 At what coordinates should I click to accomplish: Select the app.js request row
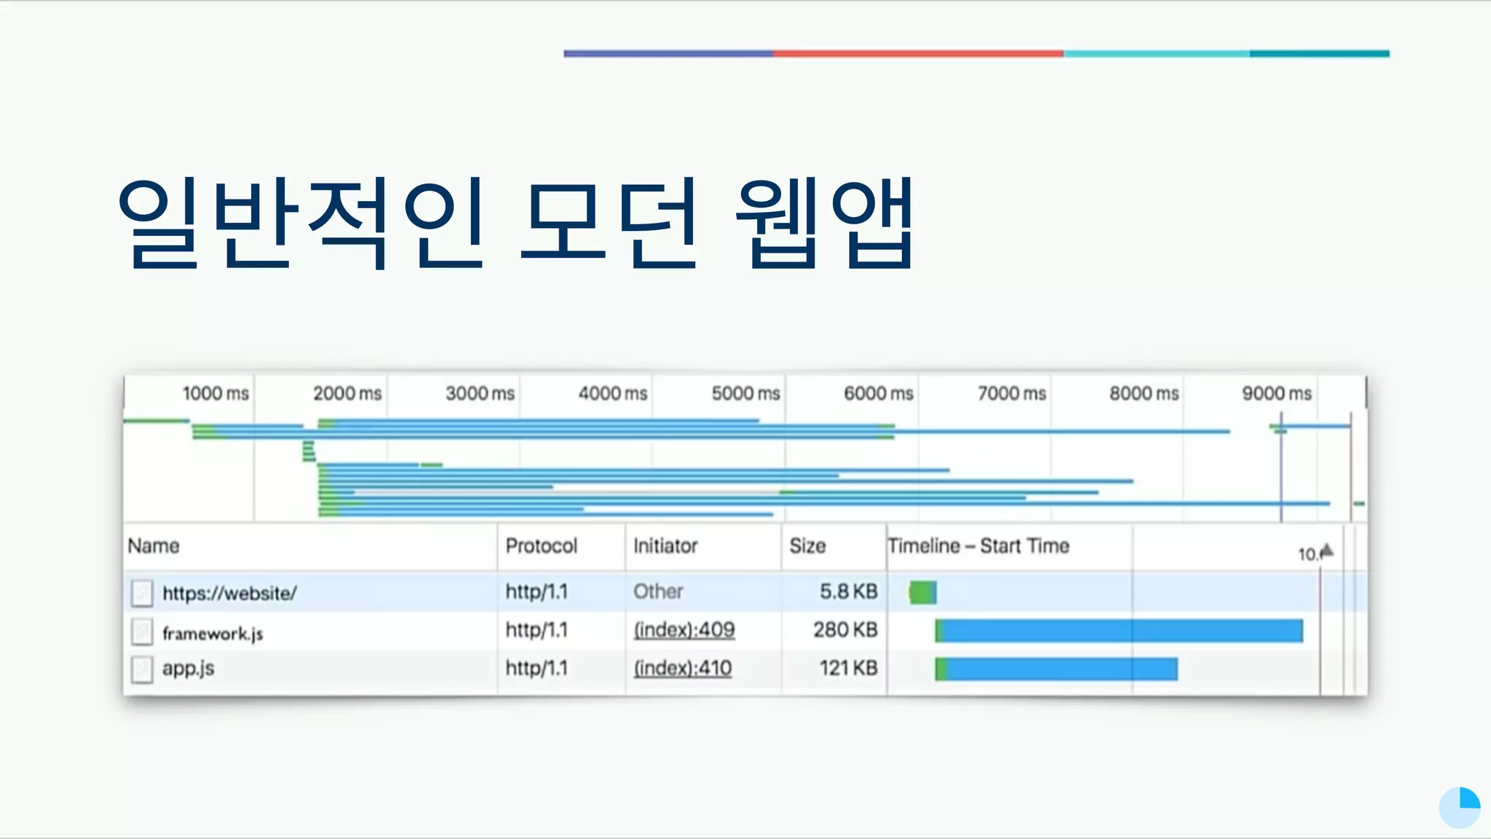pos(188,669)
